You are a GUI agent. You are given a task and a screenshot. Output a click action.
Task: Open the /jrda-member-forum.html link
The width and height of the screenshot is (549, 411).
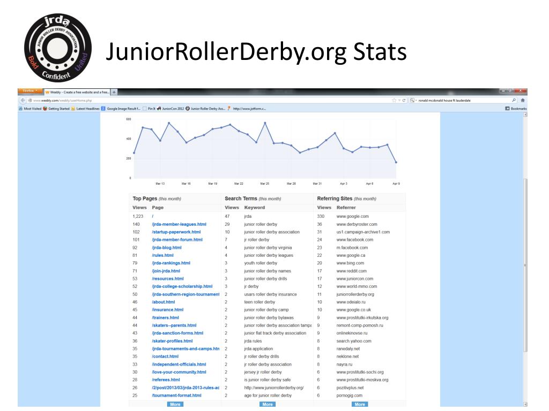click(177, 240)
